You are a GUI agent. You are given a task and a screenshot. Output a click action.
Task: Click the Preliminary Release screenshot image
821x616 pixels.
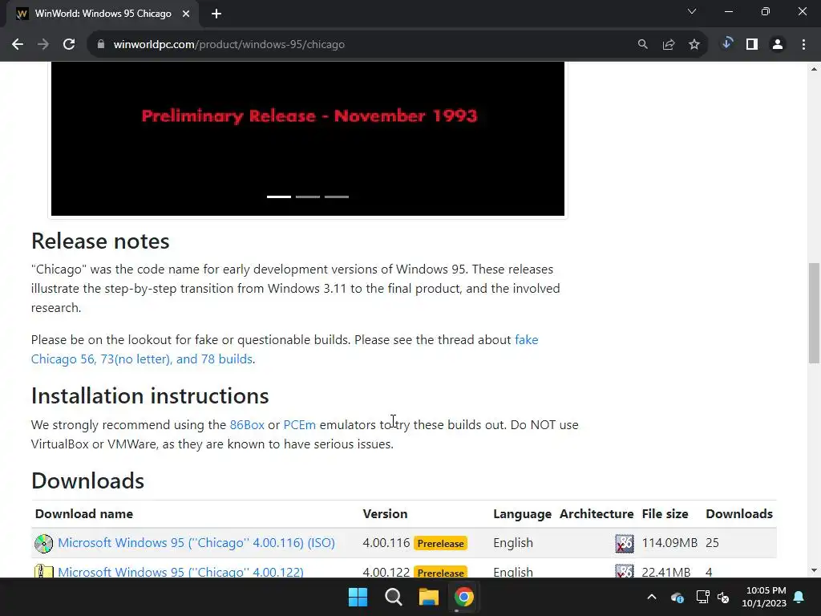[308, 138]
